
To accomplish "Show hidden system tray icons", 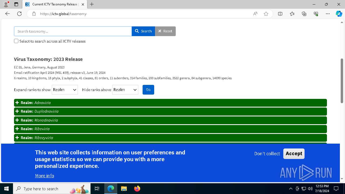I will coord(291,189).
